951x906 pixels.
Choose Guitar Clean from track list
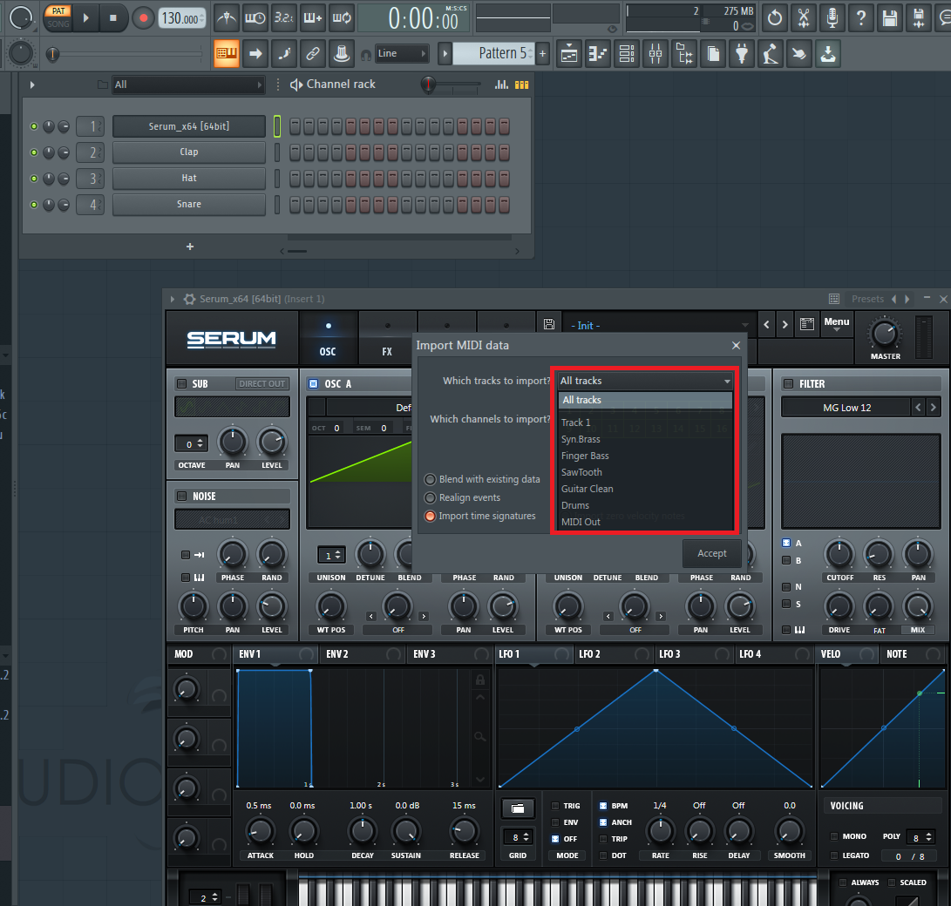(x=588, y=489)
